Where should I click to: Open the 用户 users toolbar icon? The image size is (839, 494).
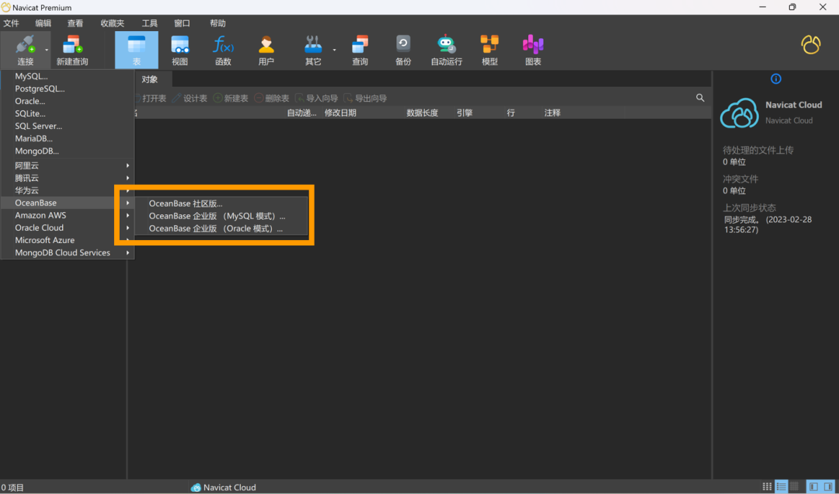coord(266,44)
